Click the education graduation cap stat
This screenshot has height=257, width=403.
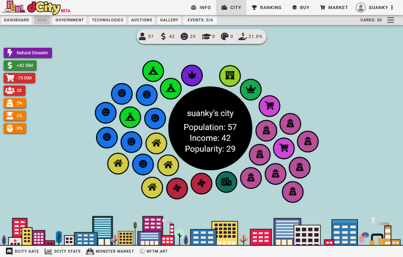[208, 37]
